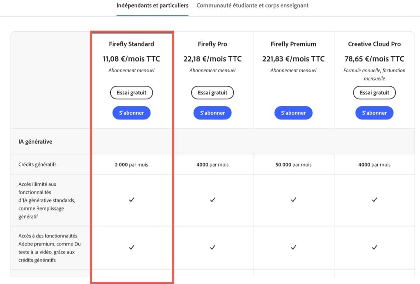Select Firefly Pro's Adobe premium features checkmark
This screenshot has width=420, height=284.
(212, 247)
